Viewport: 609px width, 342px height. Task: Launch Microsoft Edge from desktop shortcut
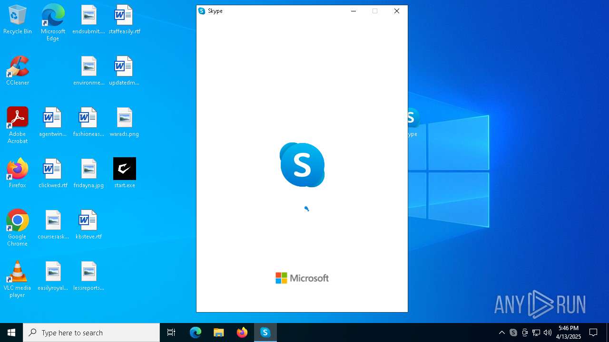pos(53,22)
